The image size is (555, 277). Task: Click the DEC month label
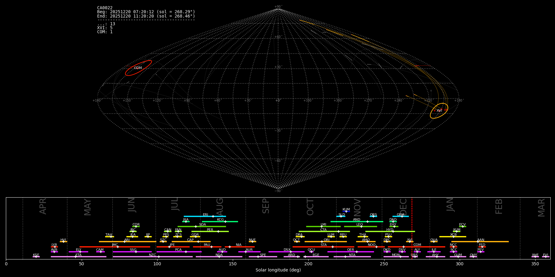[403, 207]
